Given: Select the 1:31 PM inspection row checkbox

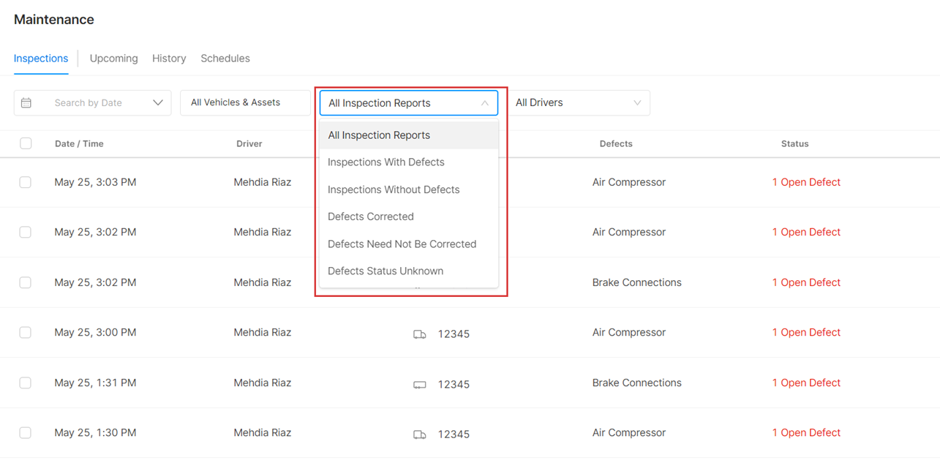Looking at the screenshot, I should point(26,383).
